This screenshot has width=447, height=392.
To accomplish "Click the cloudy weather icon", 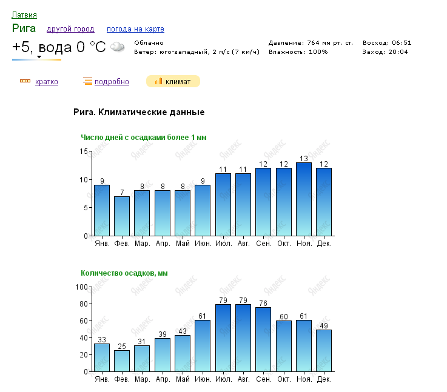I will tap(118, 47).
